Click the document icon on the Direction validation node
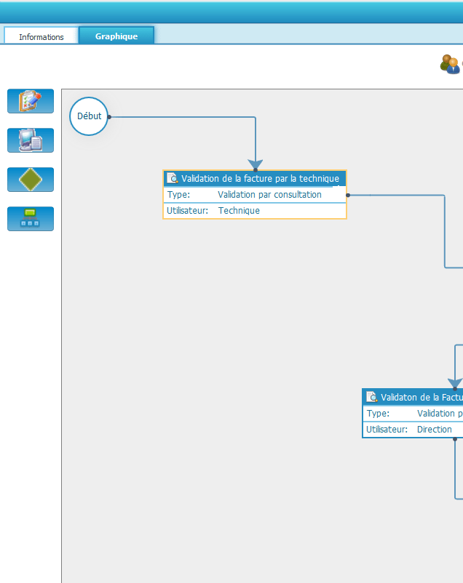The height and width of the screenshot is (583, 463). point(372,397)
